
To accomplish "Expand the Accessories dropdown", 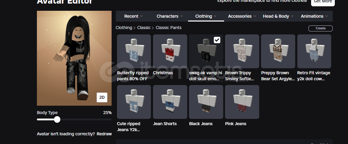I will point(242,16).
